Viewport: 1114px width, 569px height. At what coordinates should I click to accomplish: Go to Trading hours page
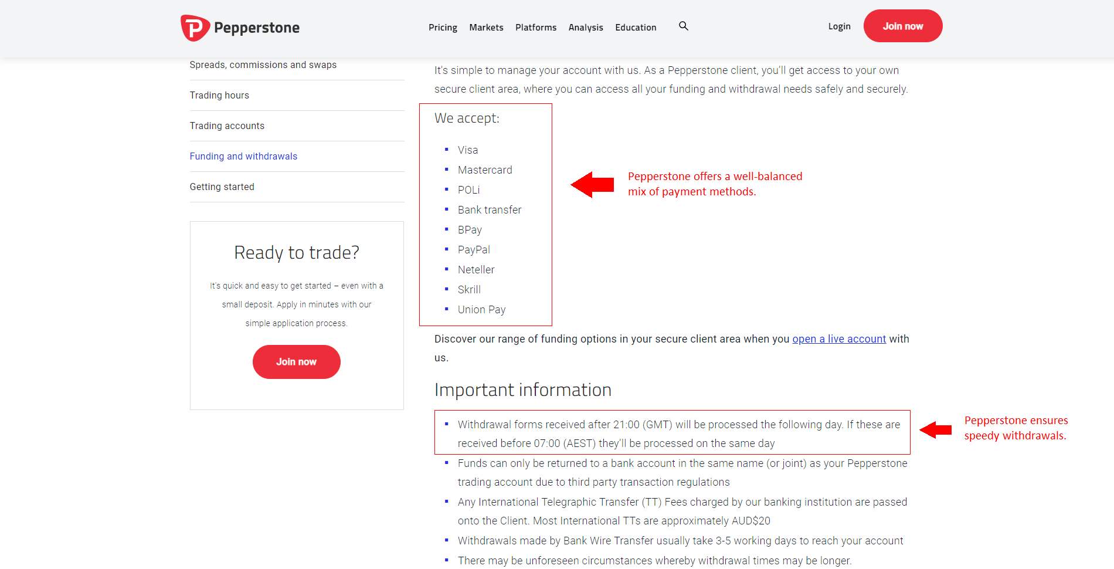(x=219, y=95)
